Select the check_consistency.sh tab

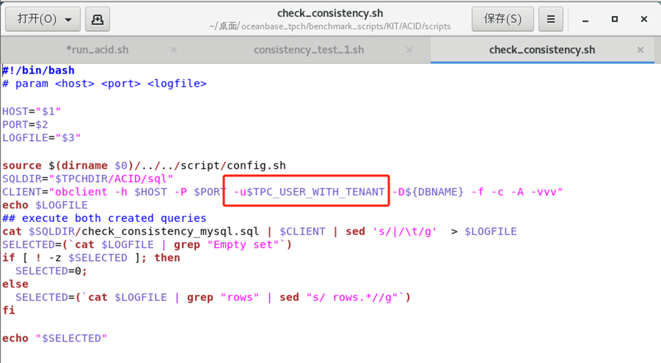542,50
